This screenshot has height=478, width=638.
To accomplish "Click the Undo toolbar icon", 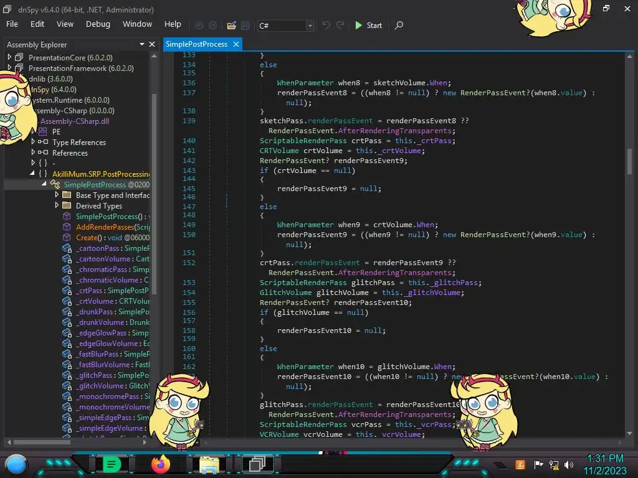I will (326, 25).
